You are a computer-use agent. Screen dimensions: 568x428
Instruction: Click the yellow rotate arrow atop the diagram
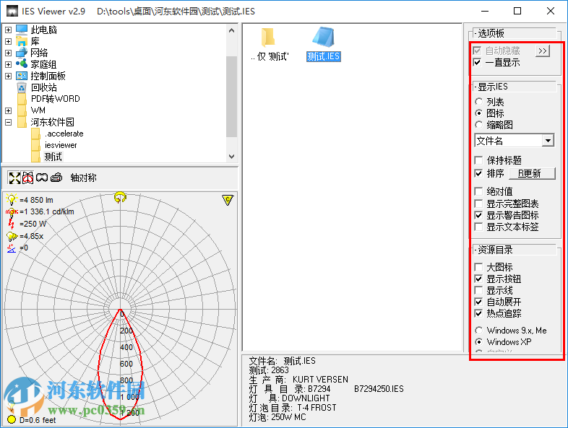point(120,197)
